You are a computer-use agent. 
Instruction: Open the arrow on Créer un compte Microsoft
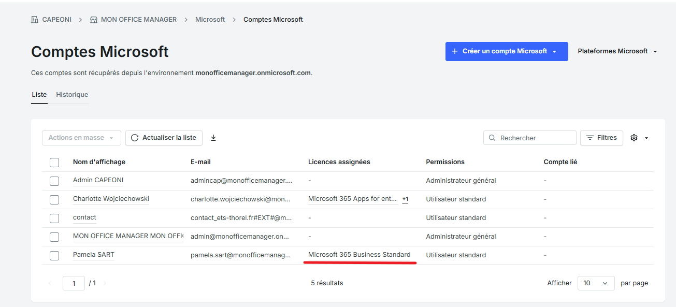click(555, 51)
